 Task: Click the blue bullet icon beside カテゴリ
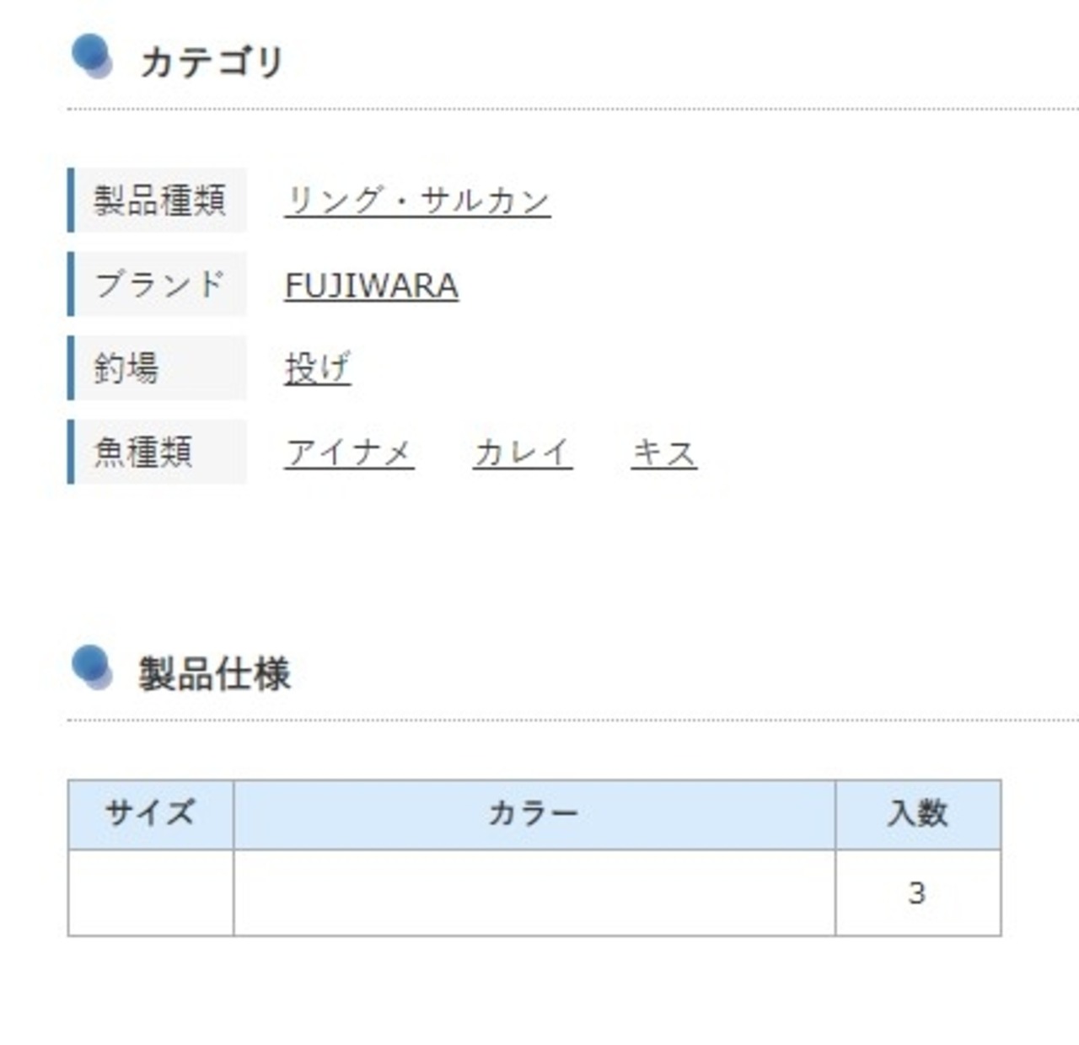(x=91, y=56)
